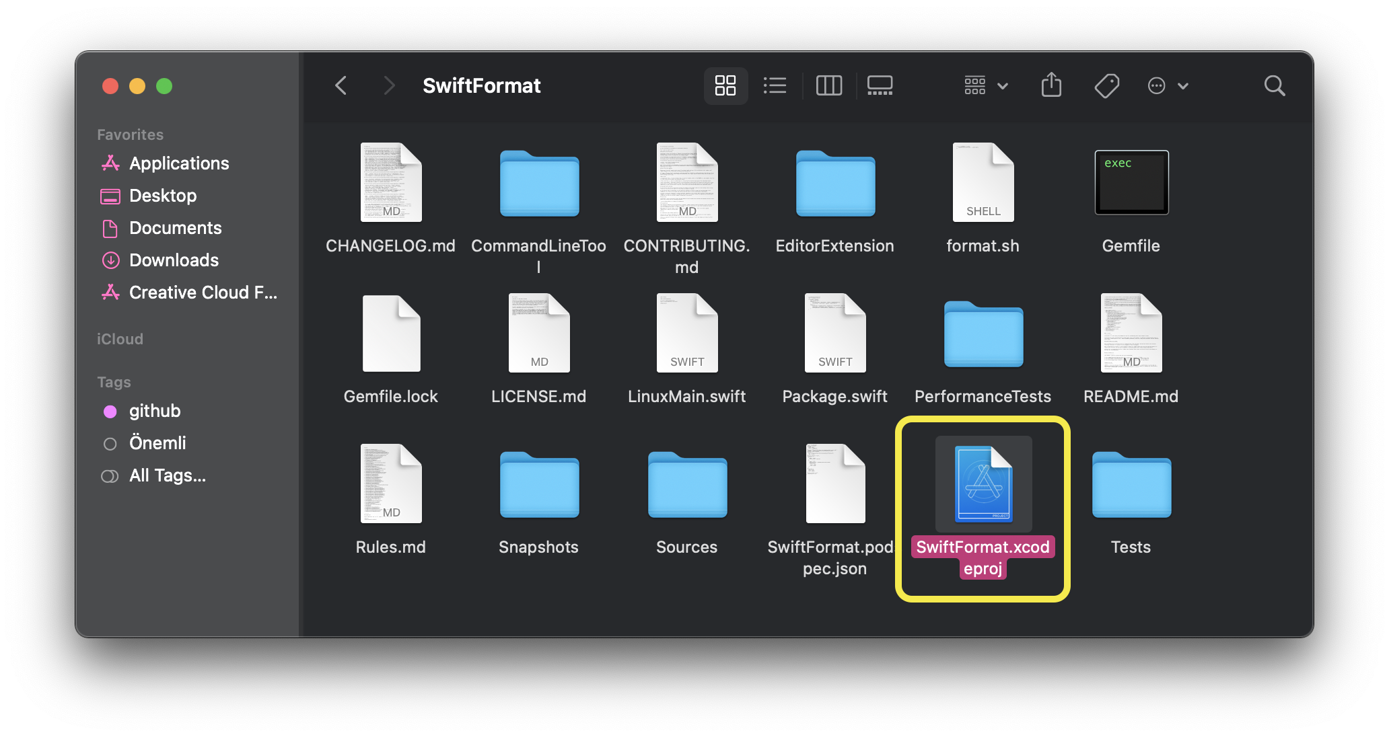Click the Share toolbar icon
Screen dimensions: 1389x737
(1051, 85)
